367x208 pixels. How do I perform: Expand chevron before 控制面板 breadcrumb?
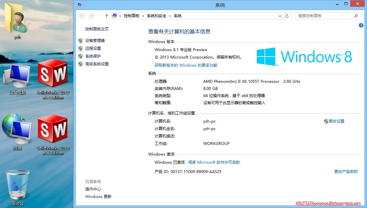click(120, 16)
